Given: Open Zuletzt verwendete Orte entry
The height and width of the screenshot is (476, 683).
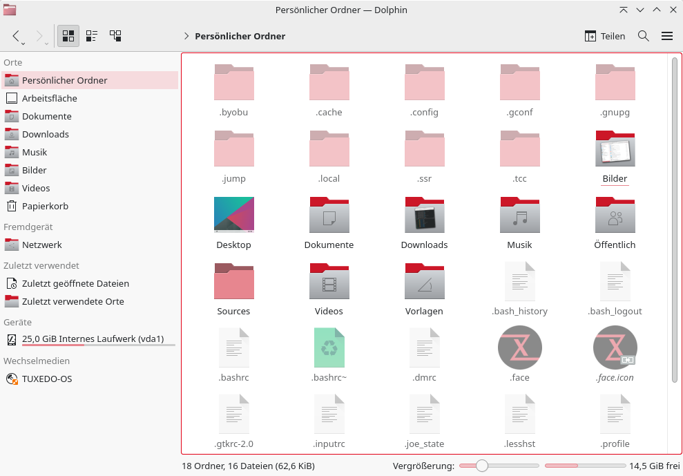Looking at the screenshot, I should pyautogui.click(x=90, y=301).
